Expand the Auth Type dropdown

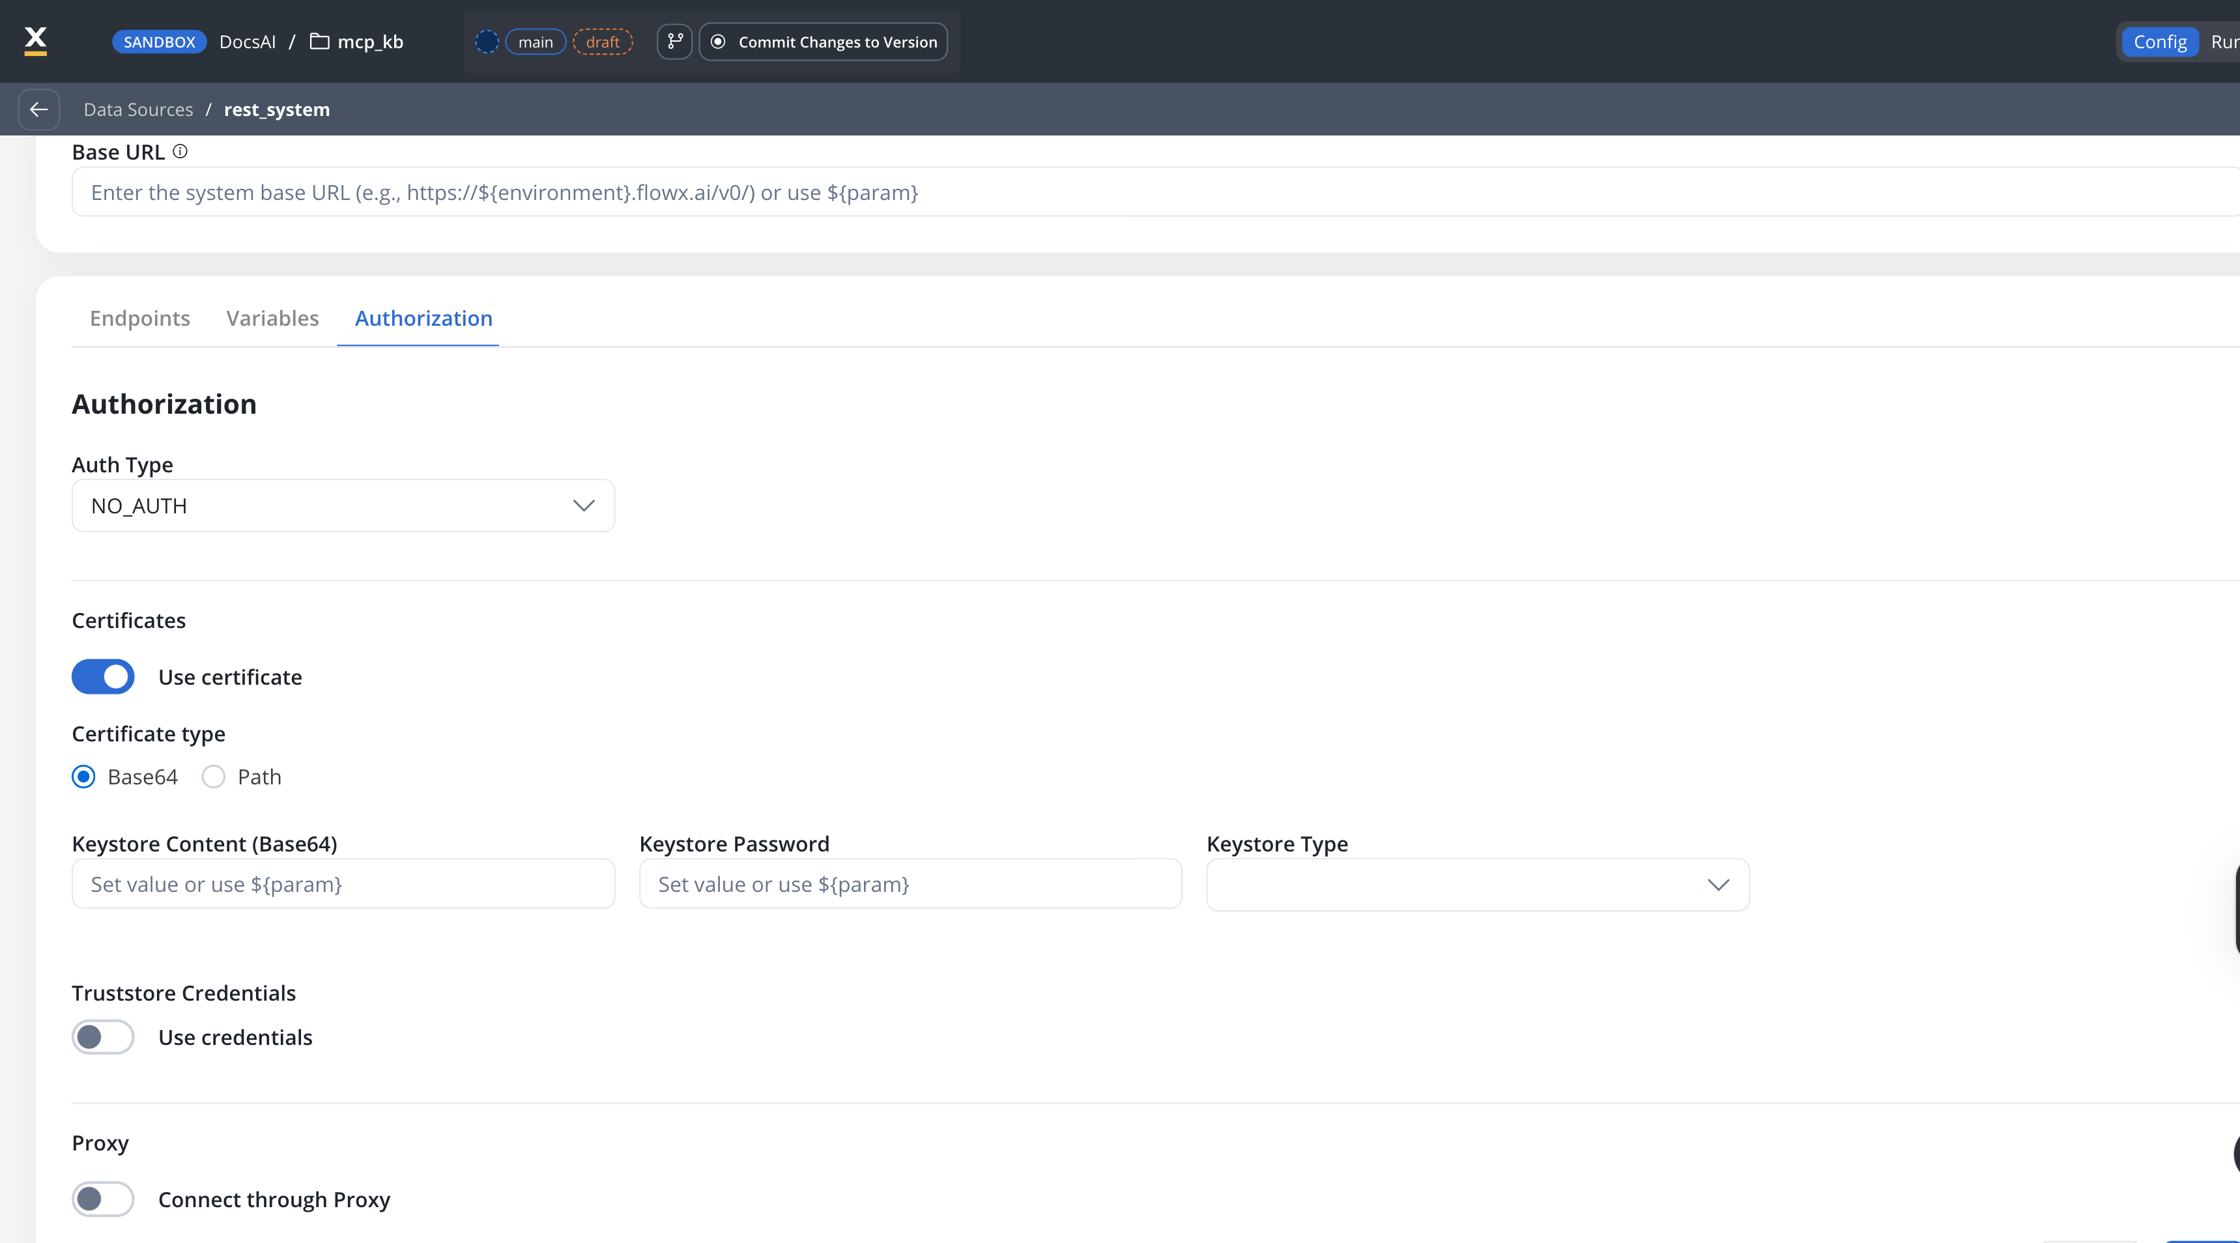point(343,506)
